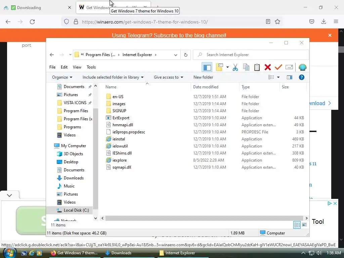Open Explorer help question mark icon
This screenshot has width=344, height=258.
point(302,77)
